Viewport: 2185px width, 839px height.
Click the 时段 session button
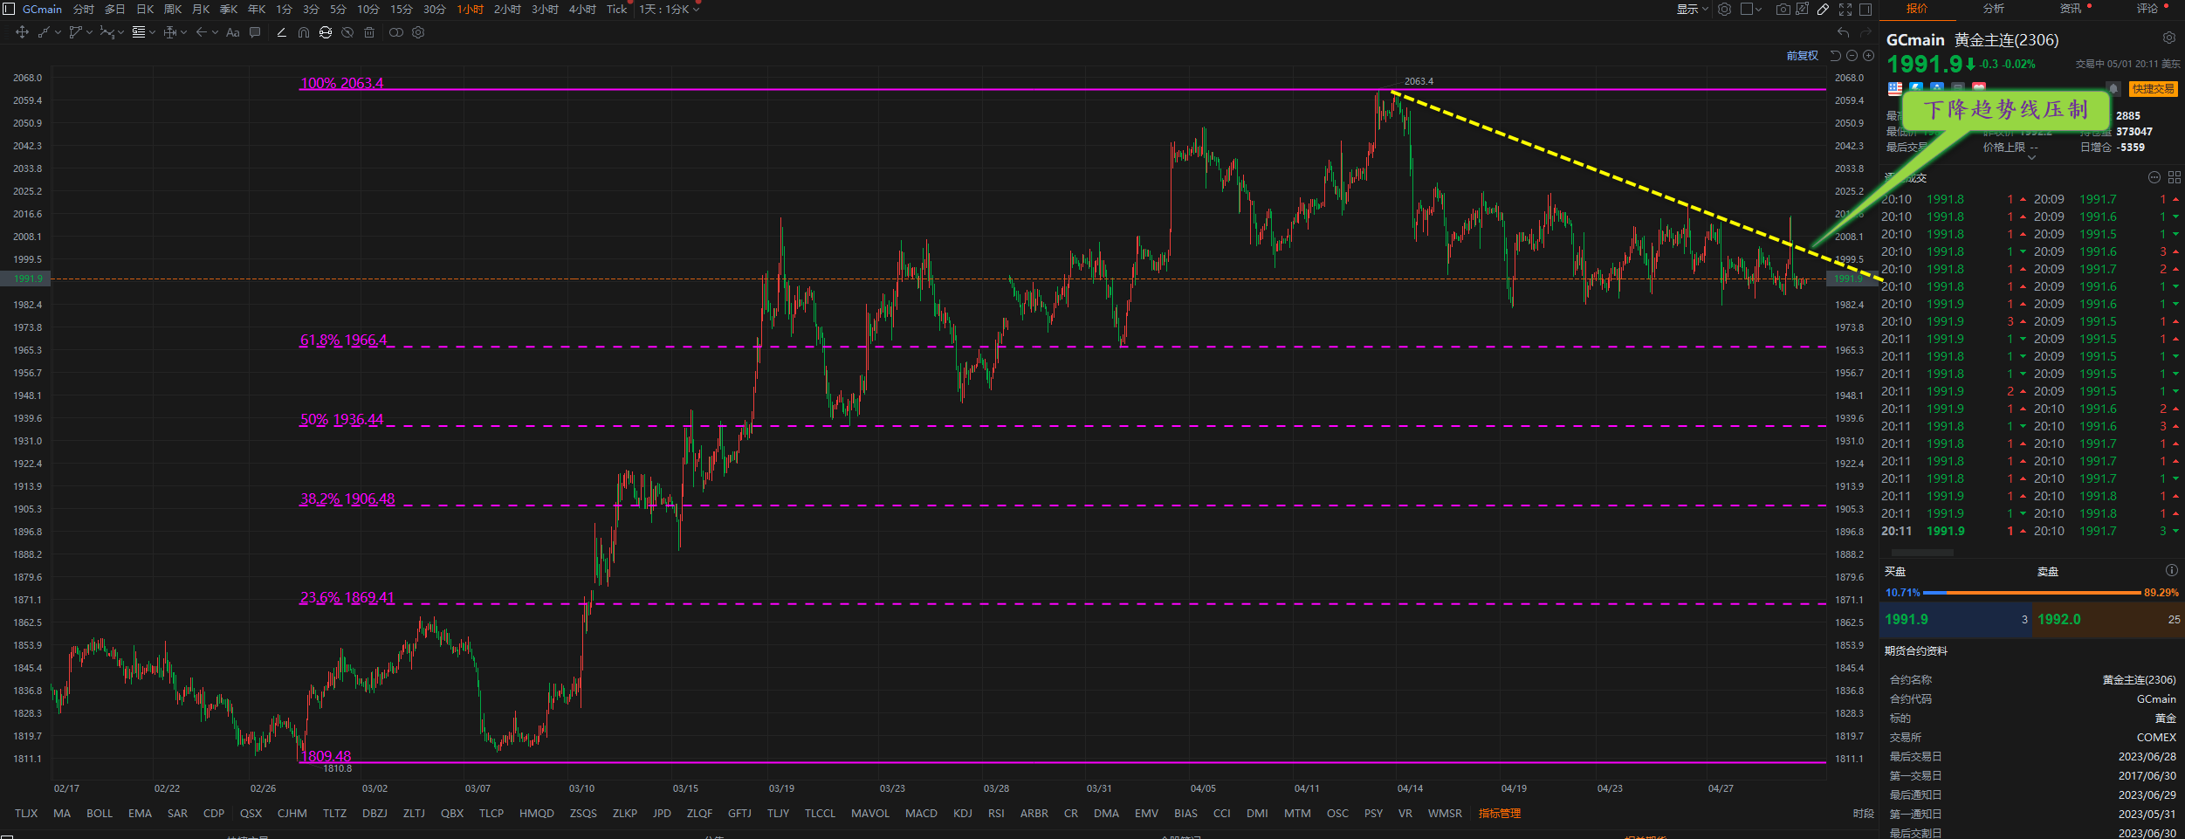[1863, 813]
